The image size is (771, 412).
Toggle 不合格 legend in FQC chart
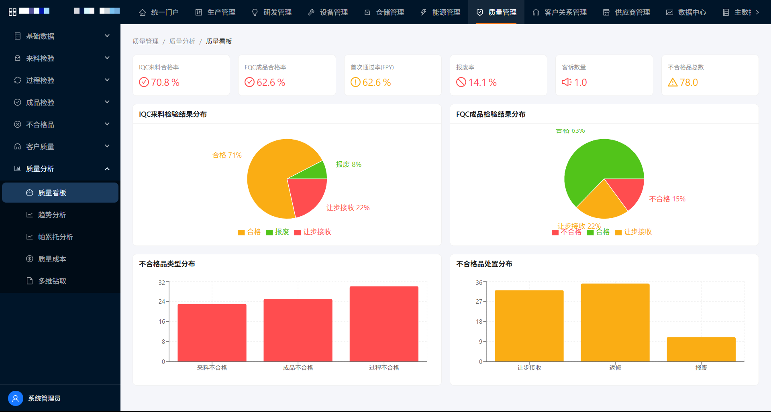pos(566,232)
